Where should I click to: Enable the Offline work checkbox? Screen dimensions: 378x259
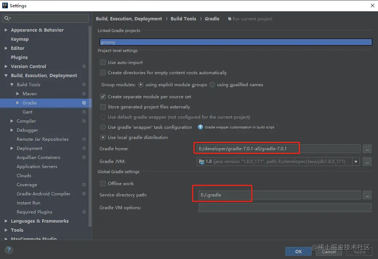[103, 184]
